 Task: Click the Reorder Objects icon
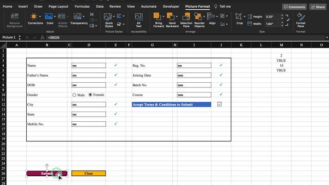[197, 16]
